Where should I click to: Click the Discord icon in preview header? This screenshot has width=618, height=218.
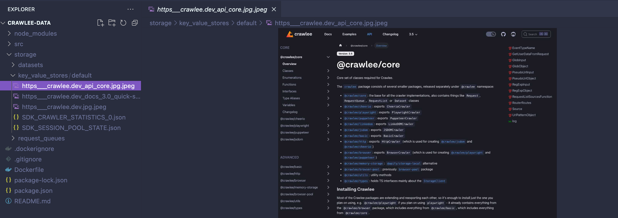(x=513, y=34)
